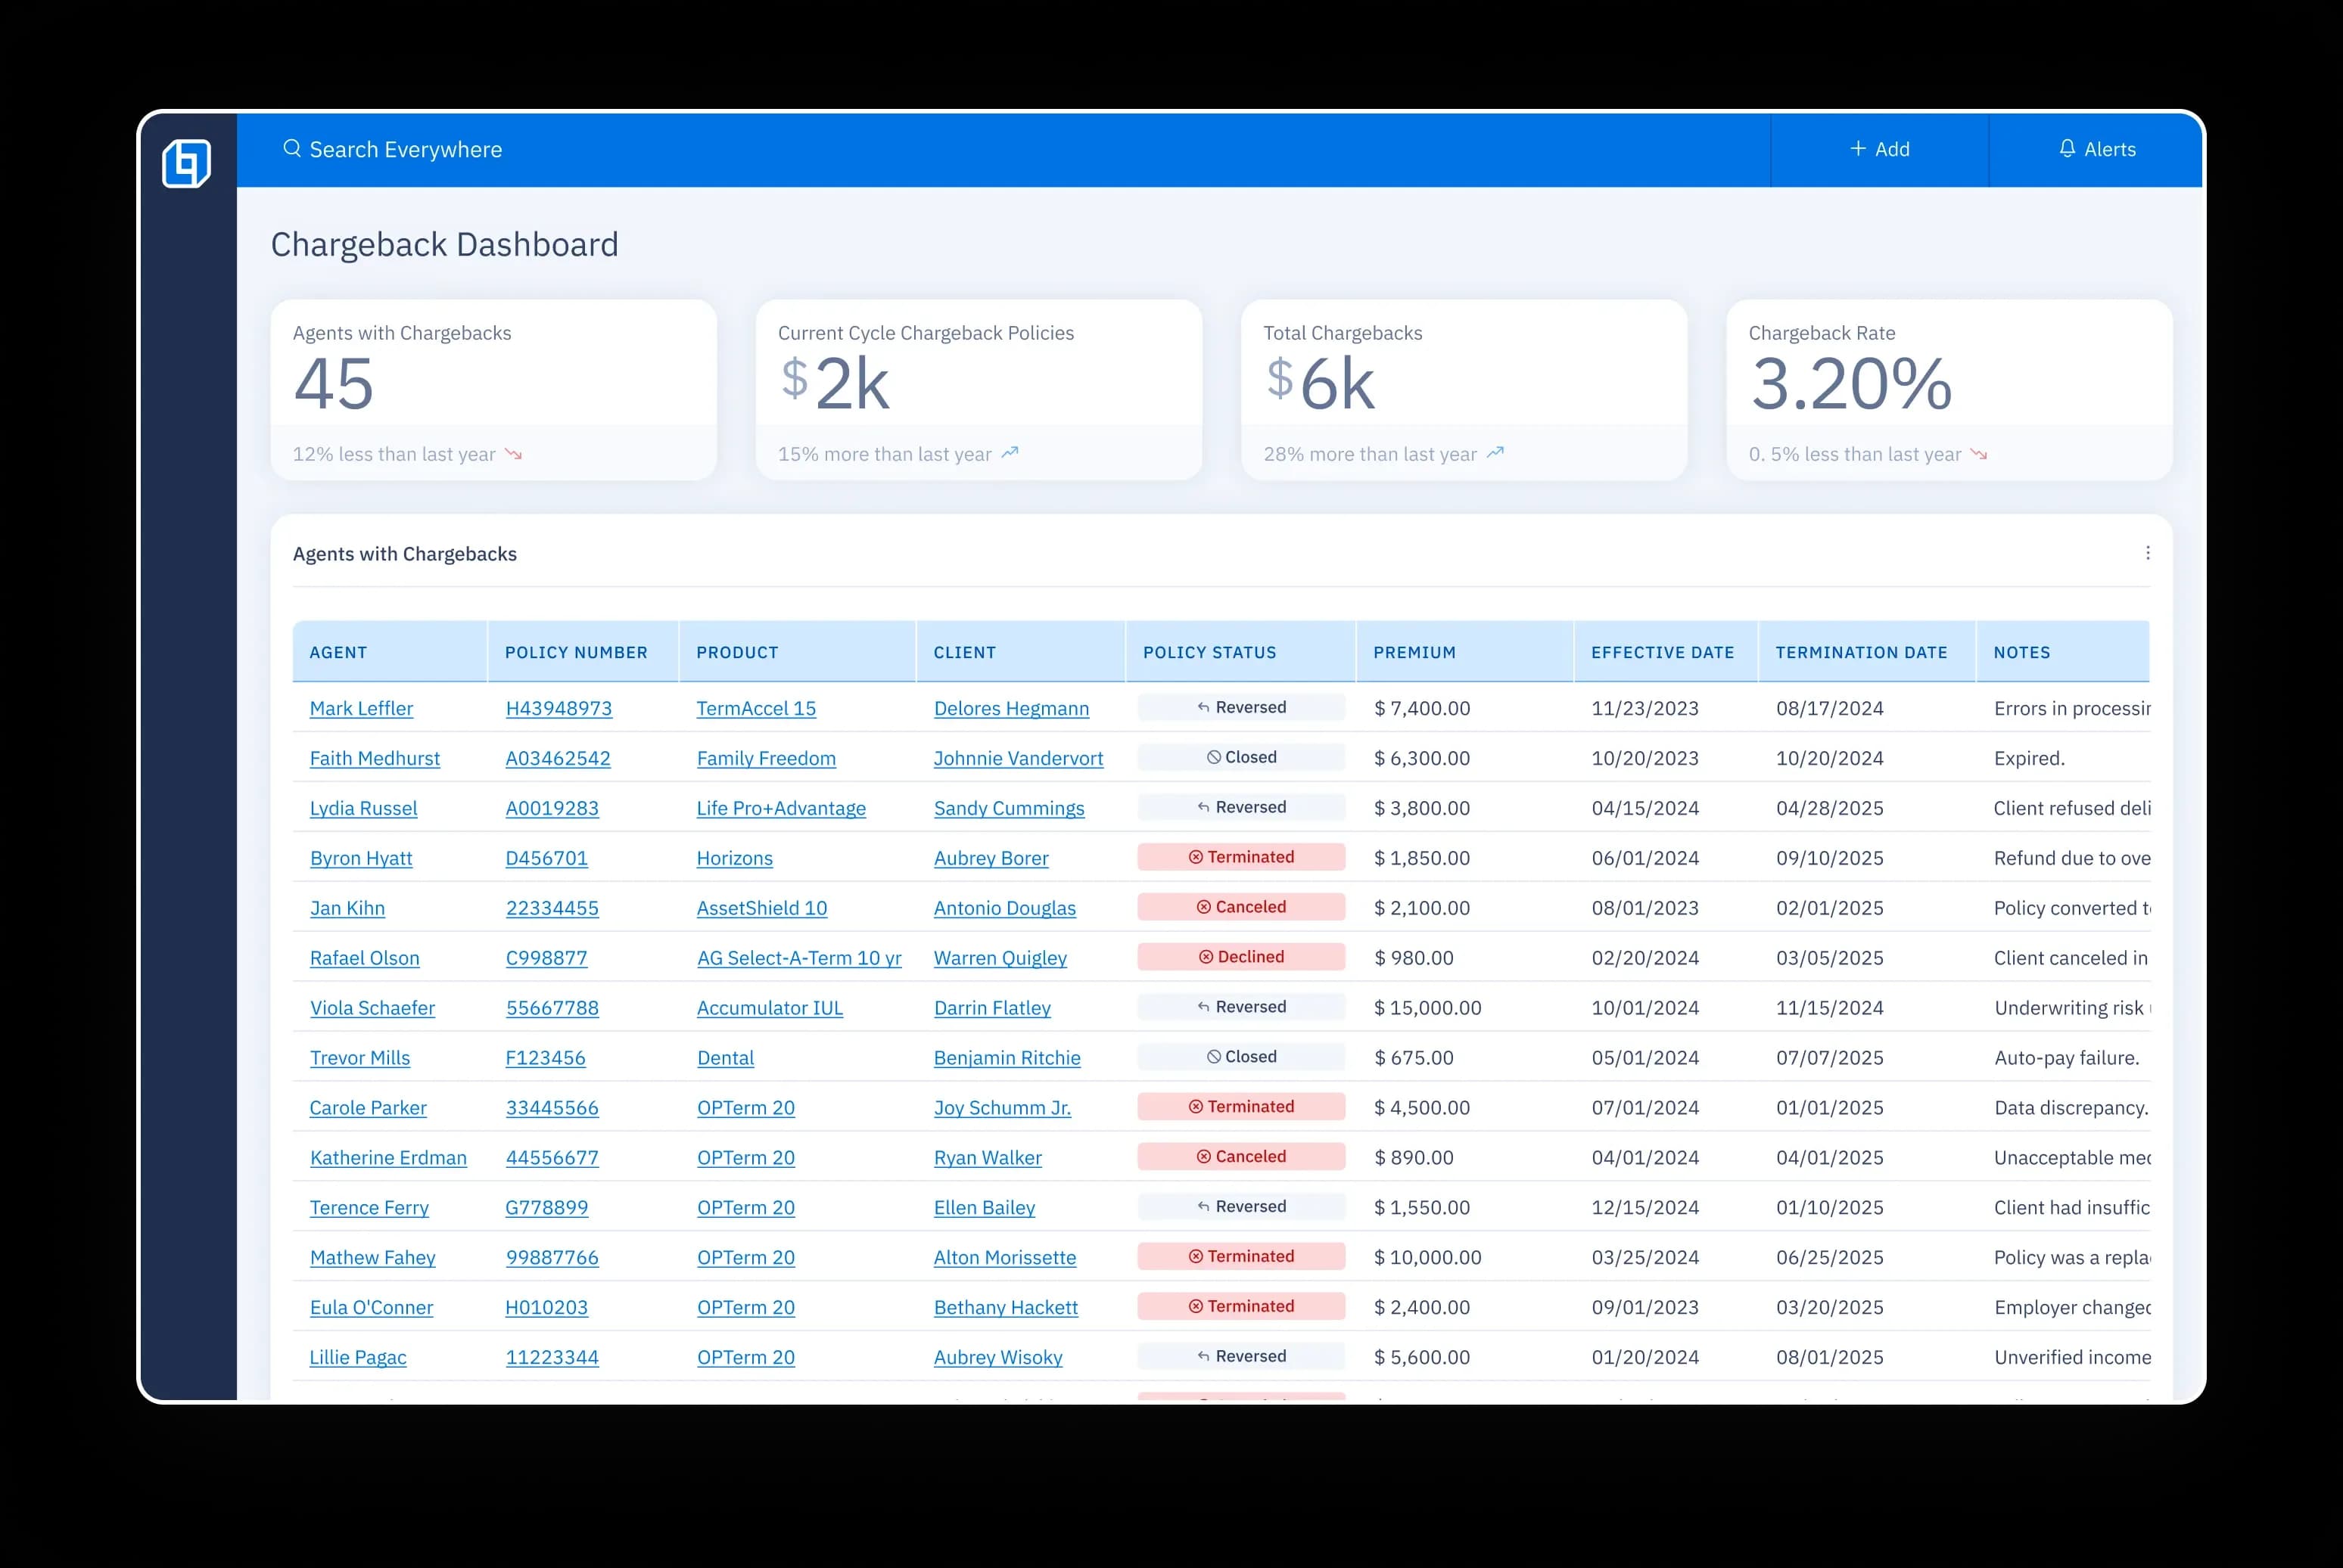
Task: Click the app logo in sidebar
Action: pyautogui.click(x=187, y=163)
